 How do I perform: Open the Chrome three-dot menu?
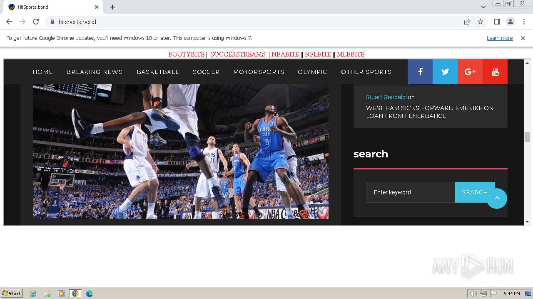(524, 22)
